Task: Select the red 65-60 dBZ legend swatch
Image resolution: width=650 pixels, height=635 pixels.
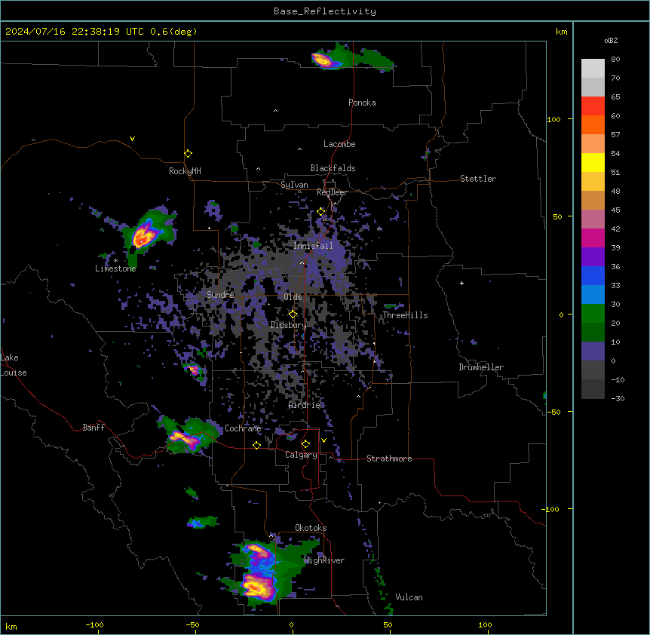Action: 593,106
